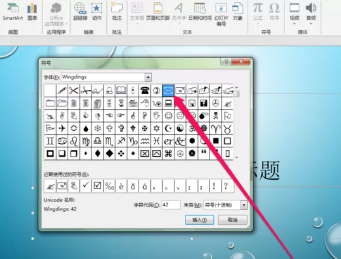This screenshot has width=341, height=259.
Task: Select the bell symbol
Action: tap(109, 91)
